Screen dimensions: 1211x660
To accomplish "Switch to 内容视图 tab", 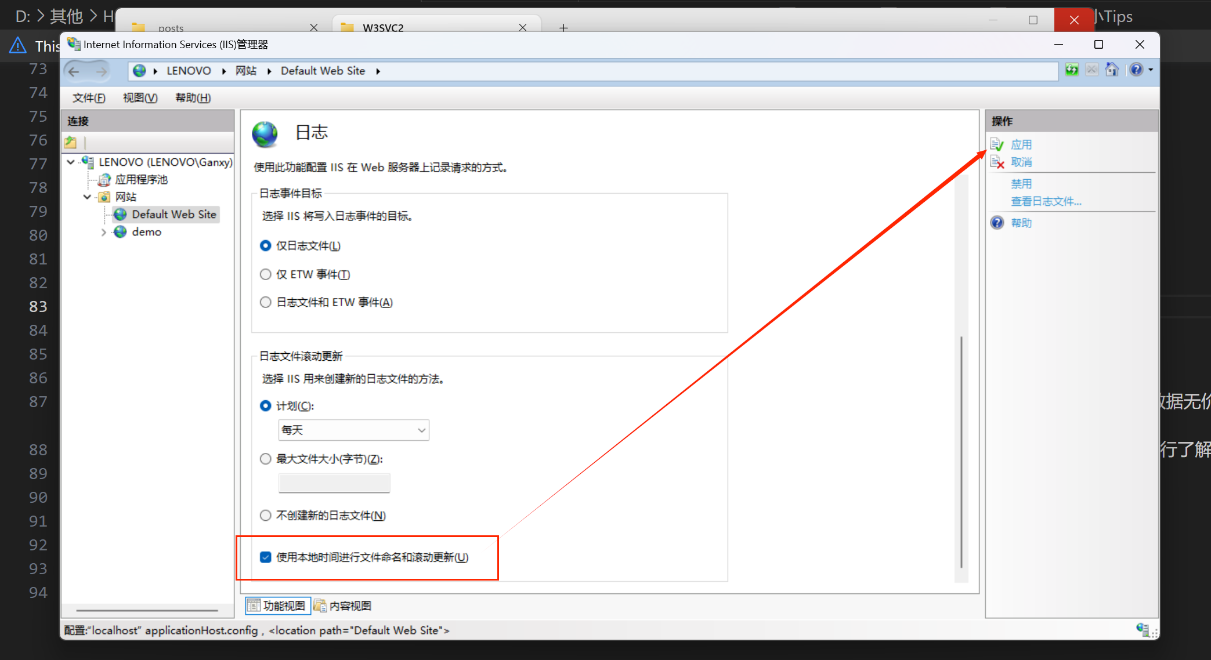I will (x=344, y=606).
